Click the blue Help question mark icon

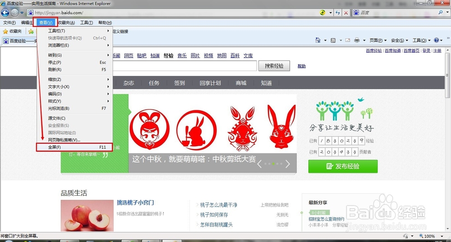coord(436,40)
